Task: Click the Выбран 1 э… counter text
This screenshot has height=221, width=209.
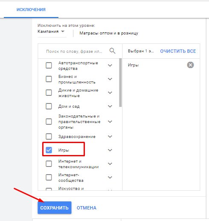Action: tap(141, 51)
